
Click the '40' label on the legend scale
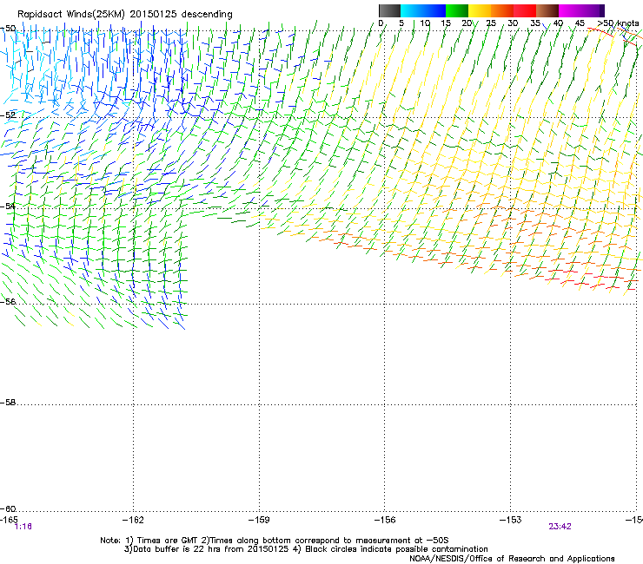pos(558,23)
